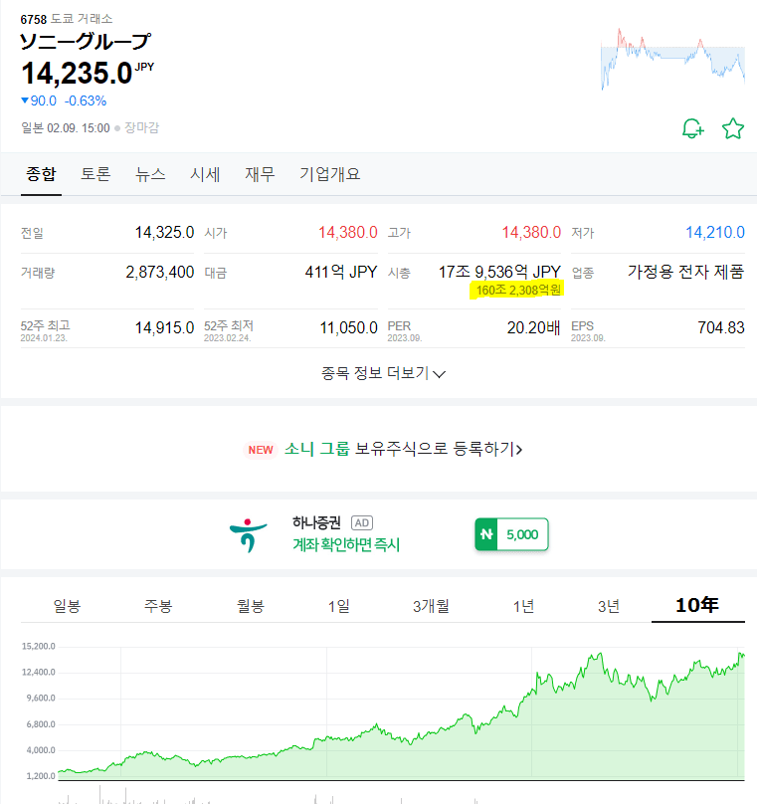Switch to the 뉴스 tab
757x804 pixels.
[x=150, y=174]
